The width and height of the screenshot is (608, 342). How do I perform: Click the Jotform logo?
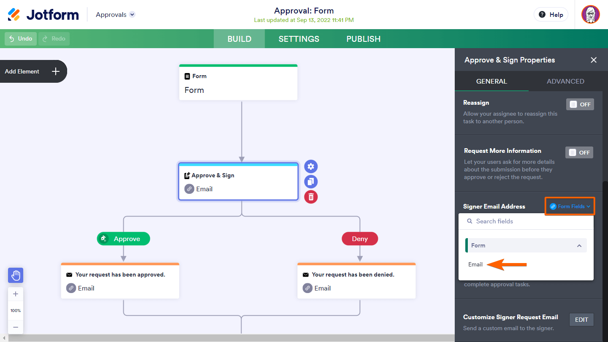pos(43,15)
